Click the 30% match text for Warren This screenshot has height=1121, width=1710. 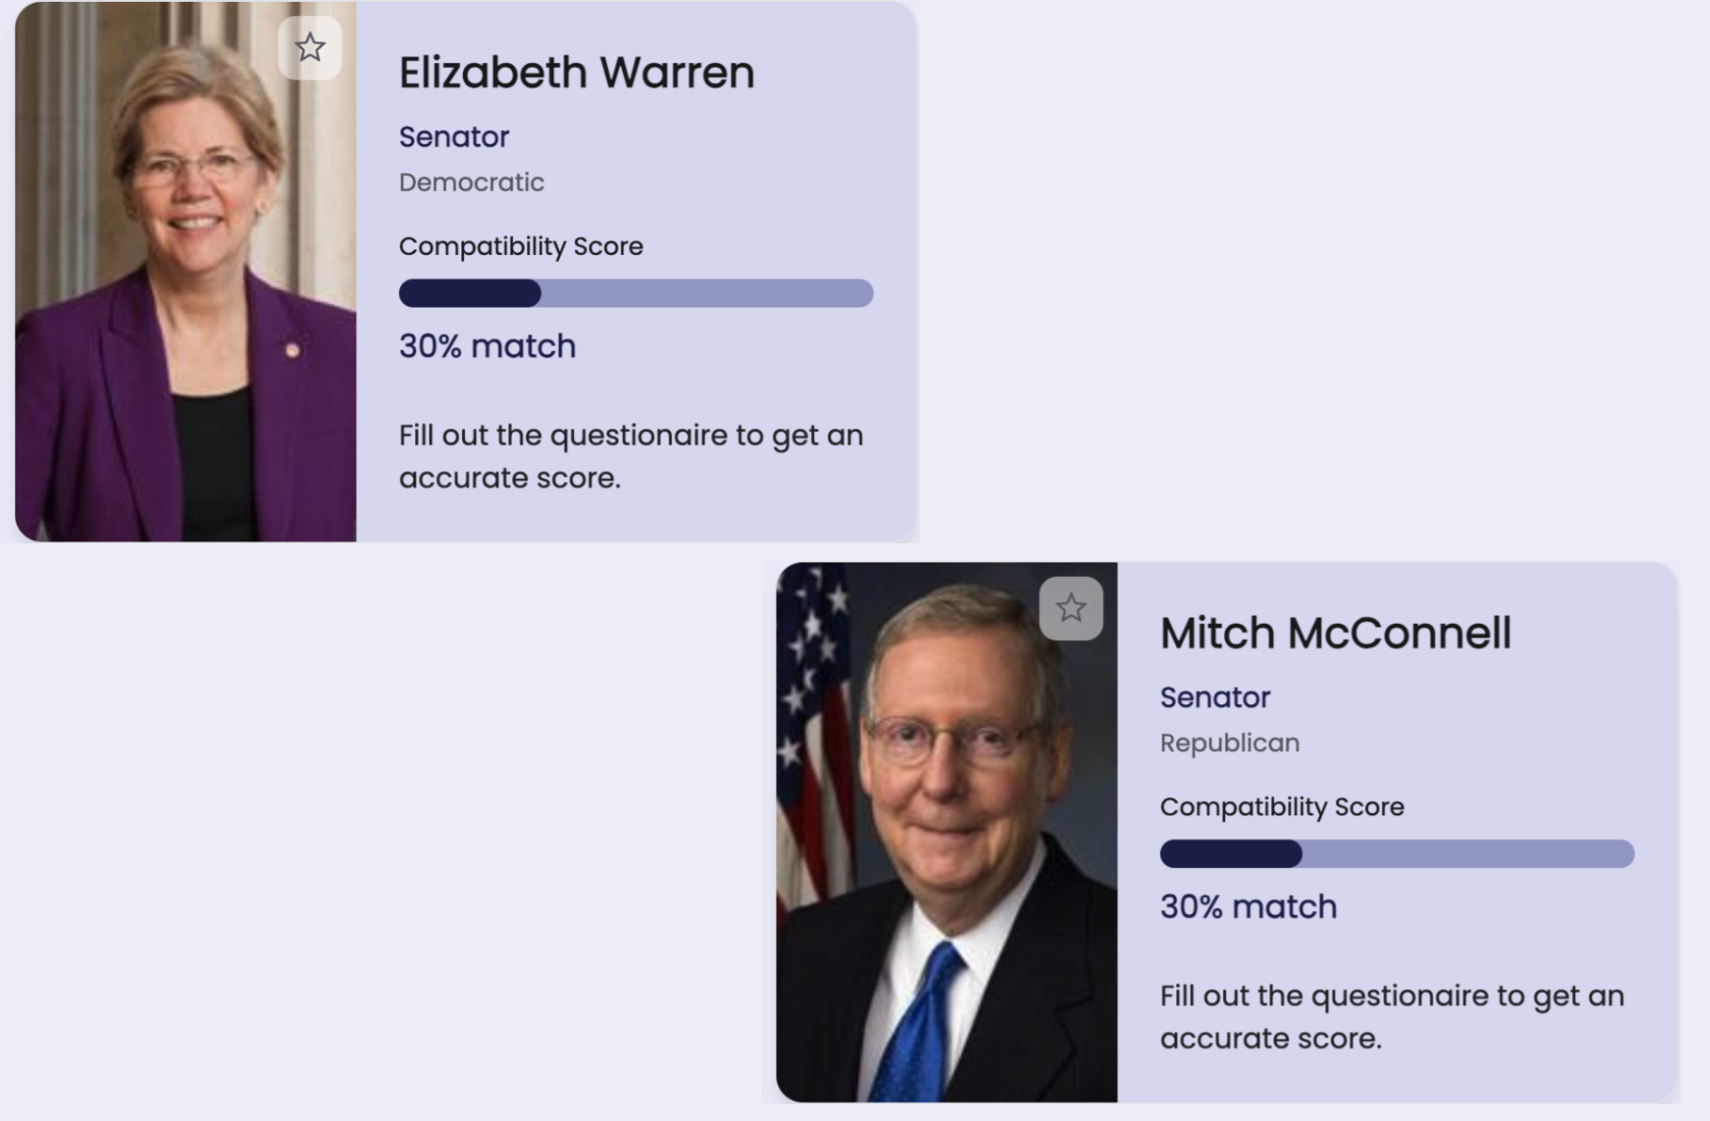coord(487,346)
